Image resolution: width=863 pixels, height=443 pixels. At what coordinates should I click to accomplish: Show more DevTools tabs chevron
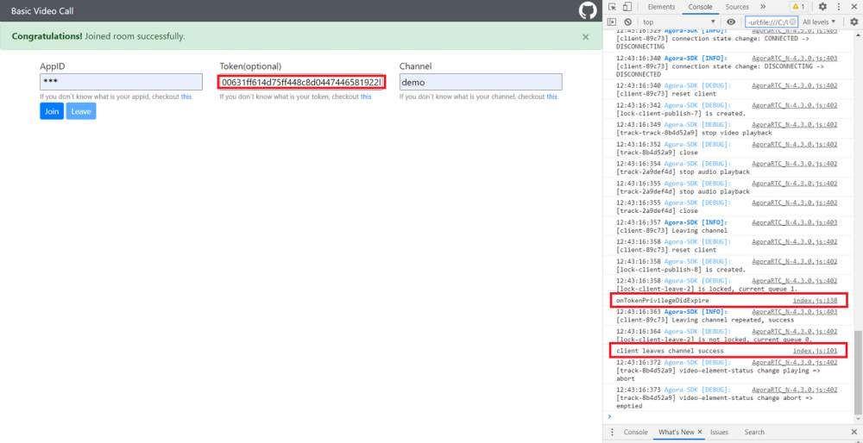click(763, 7)
